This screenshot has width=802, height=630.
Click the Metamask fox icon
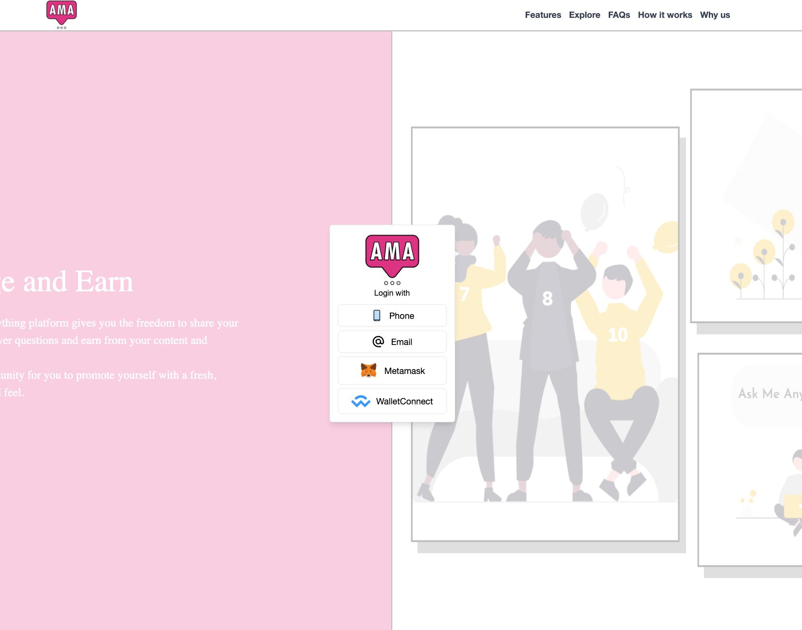369,371
